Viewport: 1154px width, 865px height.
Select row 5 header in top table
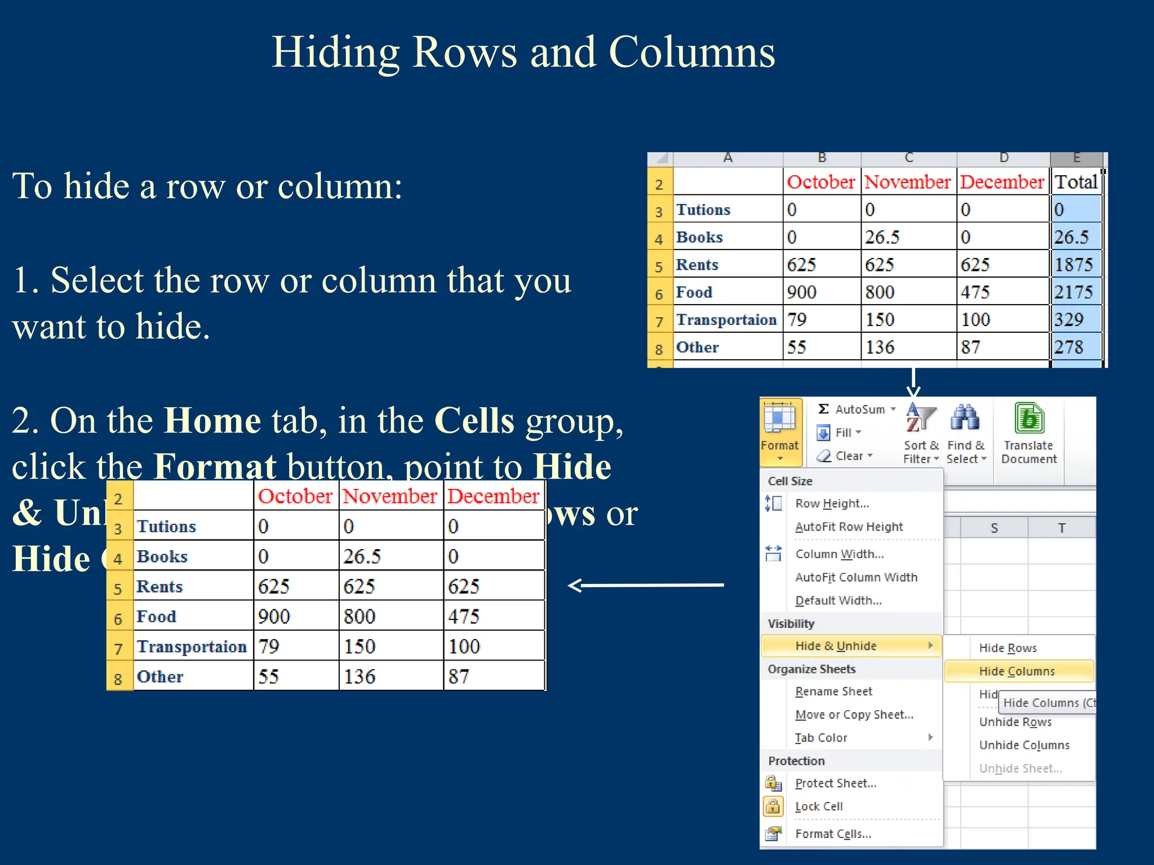pyautogui.click(x=659, y=265)
